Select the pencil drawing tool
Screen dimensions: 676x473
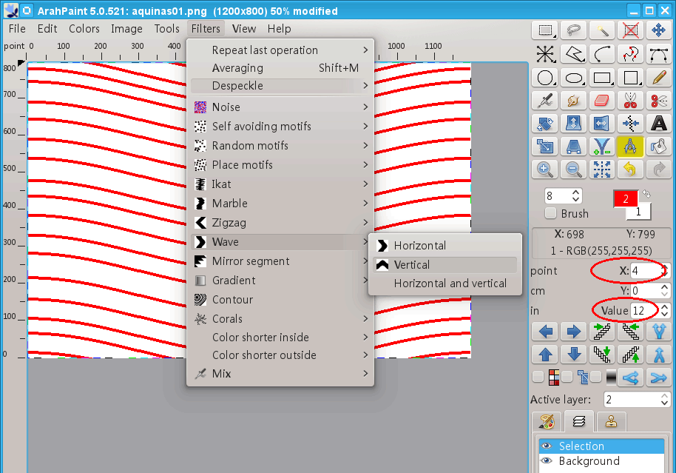pyautogui.click(x=658, y=77)
